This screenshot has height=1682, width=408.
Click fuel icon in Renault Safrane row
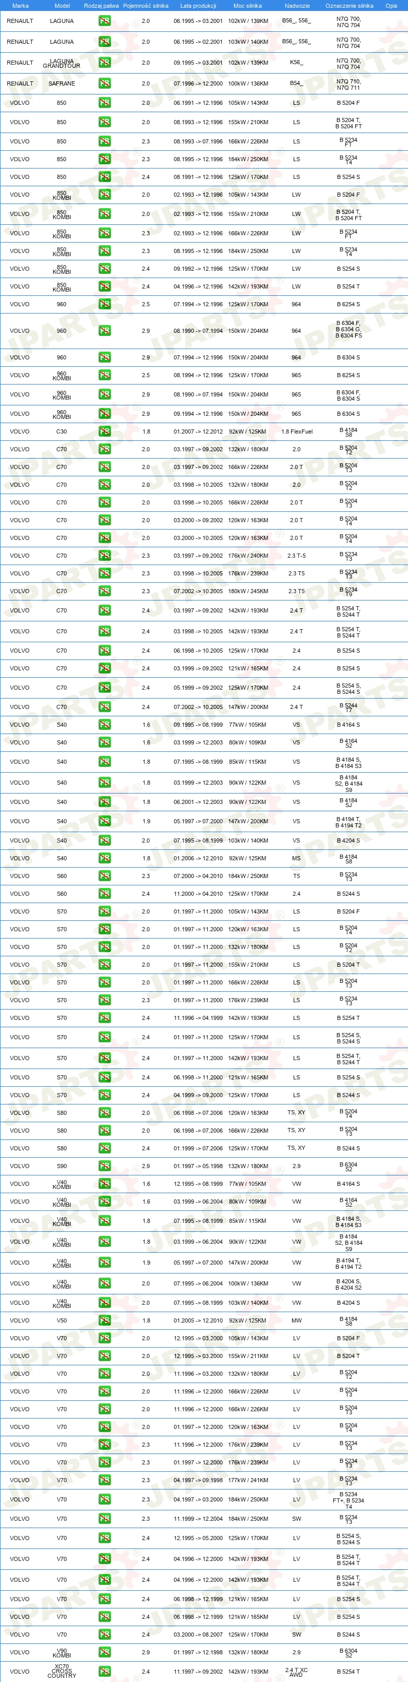(x=104, y=83)
